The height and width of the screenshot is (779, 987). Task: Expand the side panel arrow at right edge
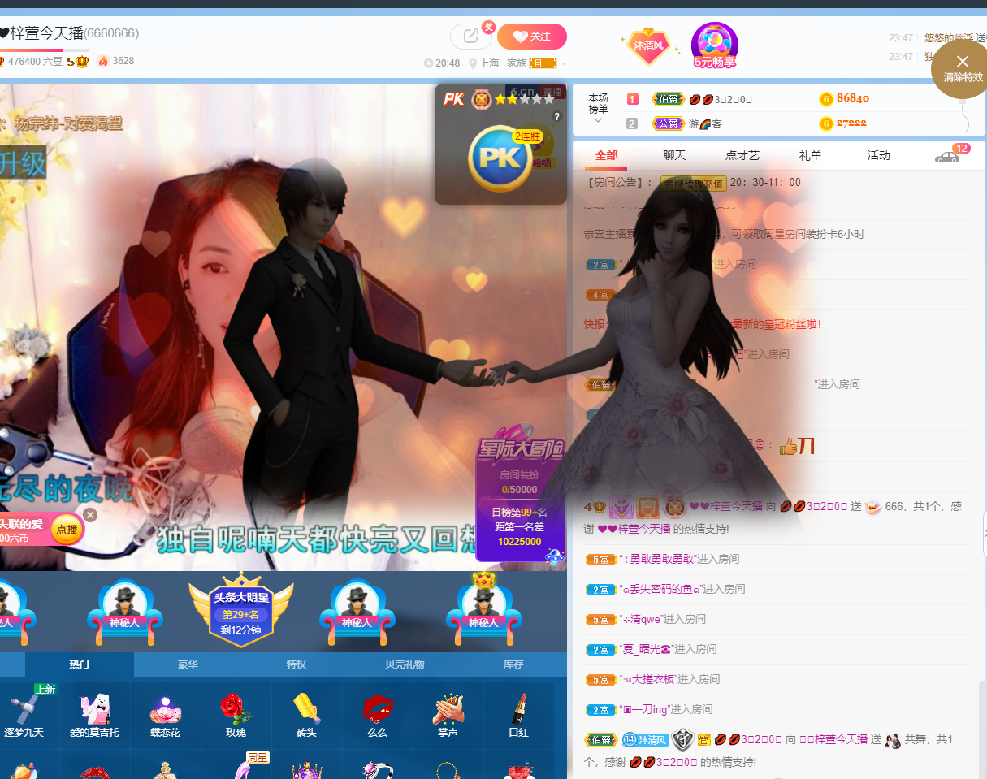(x=985, y=534)
